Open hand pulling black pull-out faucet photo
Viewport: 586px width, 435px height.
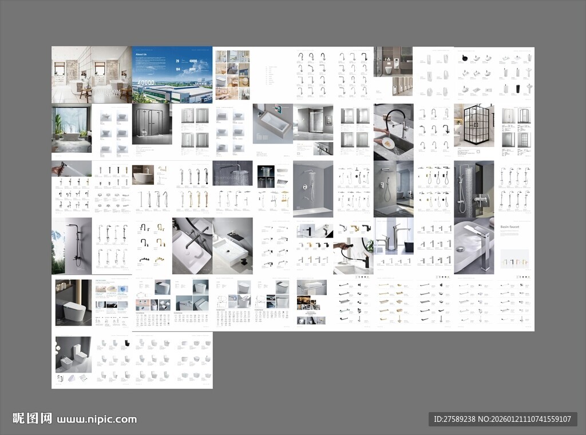(353, 256)
